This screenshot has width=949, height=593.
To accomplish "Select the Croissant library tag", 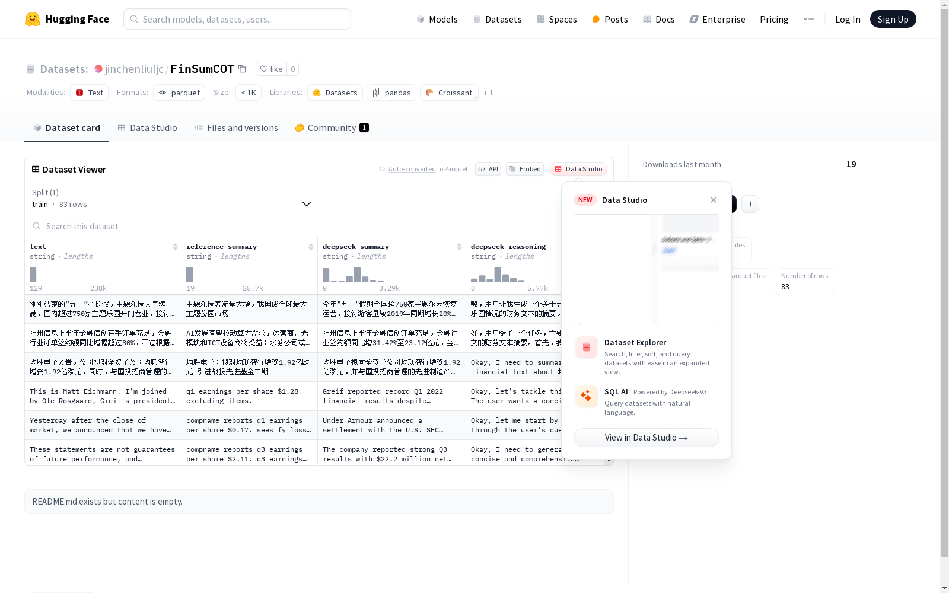I will tap(449, 93).
